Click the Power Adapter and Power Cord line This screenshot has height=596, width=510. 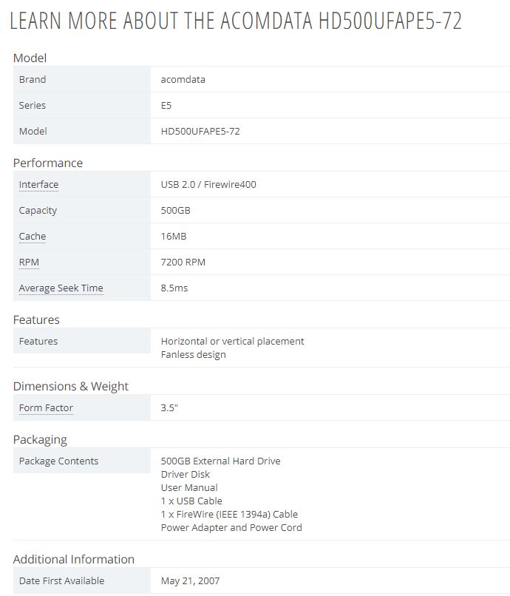(231, 528)
